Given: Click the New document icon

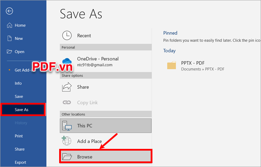Looking at the screenshot, I should click(x=9, y=39).
